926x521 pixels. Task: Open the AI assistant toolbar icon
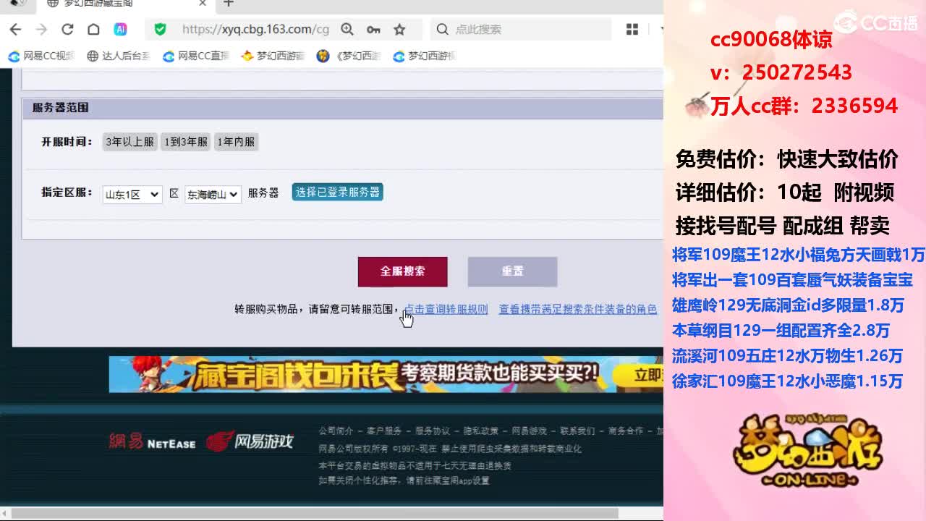120,30
